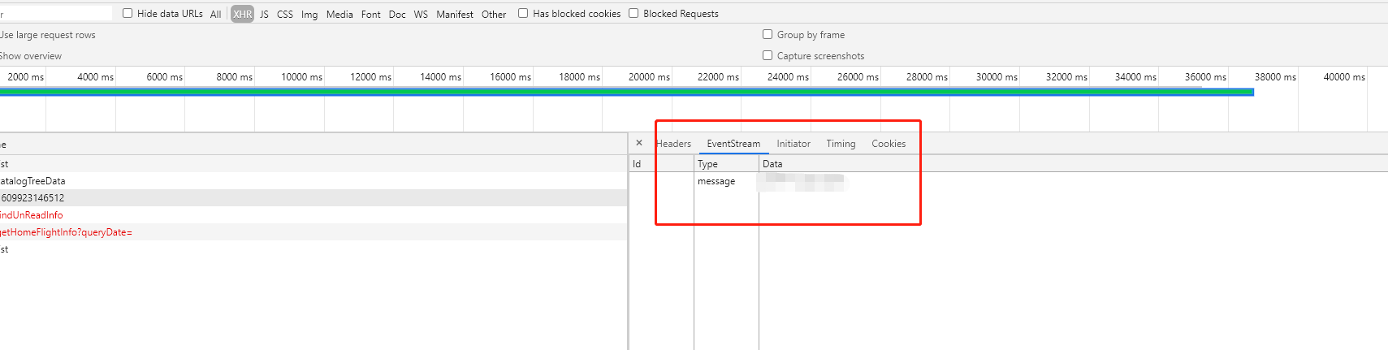Screen dimensions: 1388x350
Task: Show only Img requests
Action: coord(309,14)
